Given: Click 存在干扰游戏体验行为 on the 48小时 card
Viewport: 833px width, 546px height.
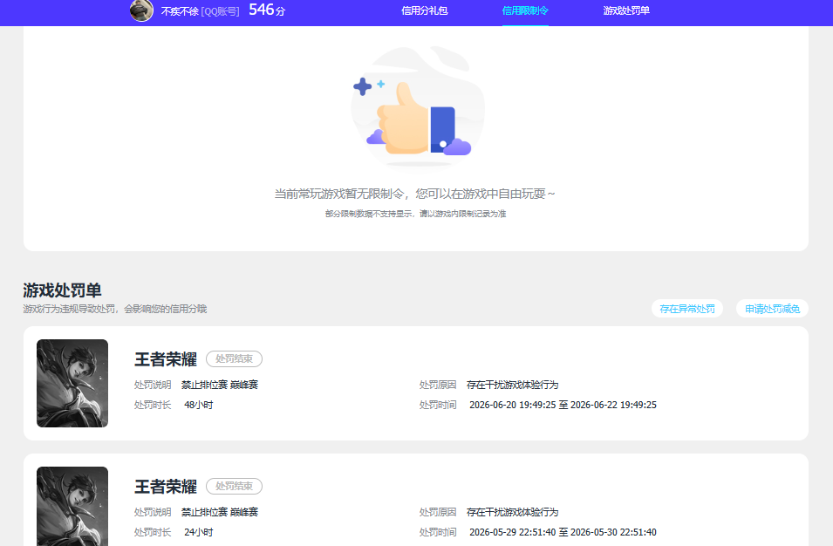Looking at the screenshot, I should (x=513, y=385).
